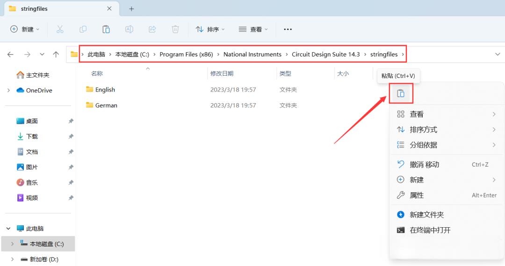Go forward with the right arrow
The width and height of the screenshot is (505, 266).
pyautogui.click(x=27, y=55)
